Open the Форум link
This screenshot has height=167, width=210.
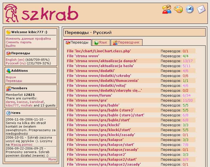click(x=11, y=77)
